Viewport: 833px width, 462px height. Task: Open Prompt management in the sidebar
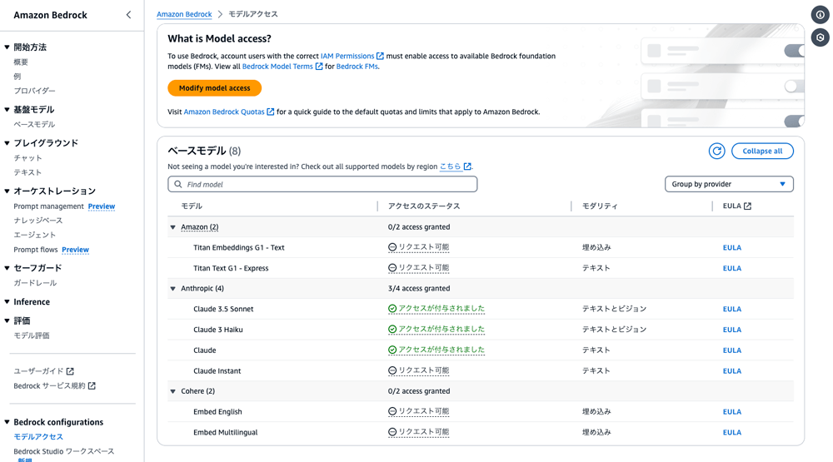[x=49, y=206]
